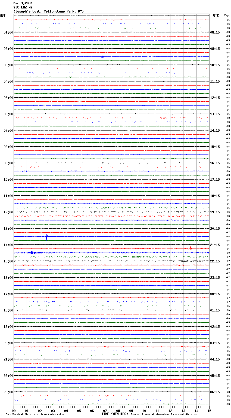Click the 21:15 UTC time label
Viewport: 231px width, 418px height.
[215, 245]
